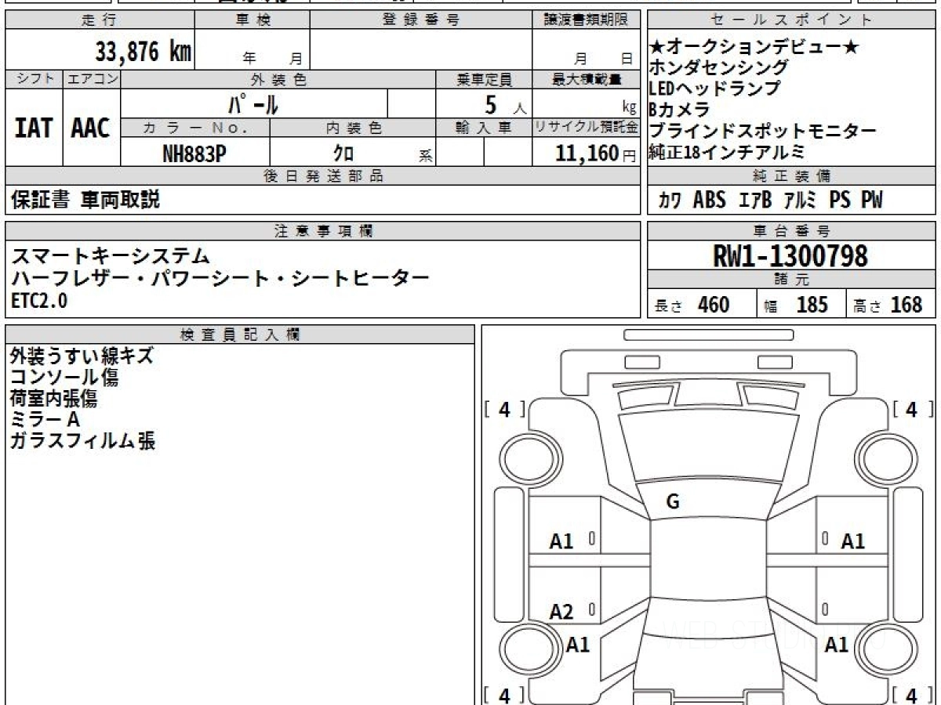
Task: Select the AAC air conditioner cell
Action: click(91, 128)
